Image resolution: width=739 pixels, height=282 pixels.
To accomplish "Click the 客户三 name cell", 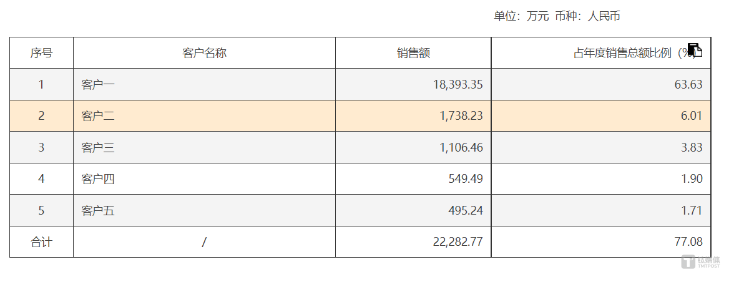I will coord(204,147).
